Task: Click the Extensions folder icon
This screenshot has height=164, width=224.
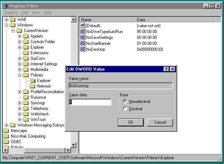Action: [x=26, y=53]
